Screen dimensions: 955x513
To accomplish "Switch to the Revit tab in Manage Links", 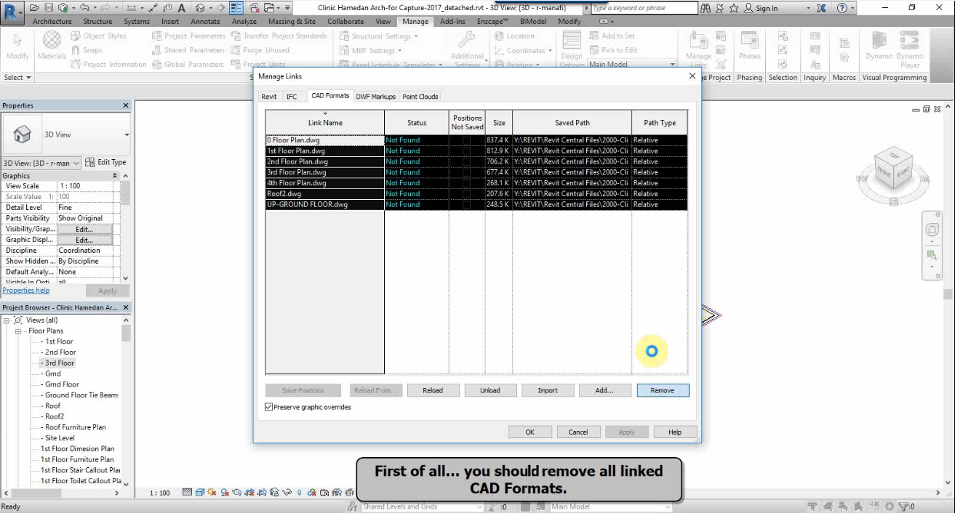I will point(268,97).
